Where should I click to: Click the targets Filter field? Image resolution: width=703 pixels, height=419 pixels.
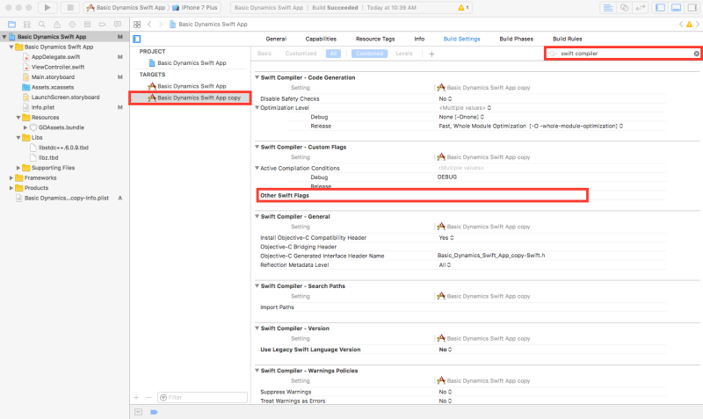[x=203, y=398]
